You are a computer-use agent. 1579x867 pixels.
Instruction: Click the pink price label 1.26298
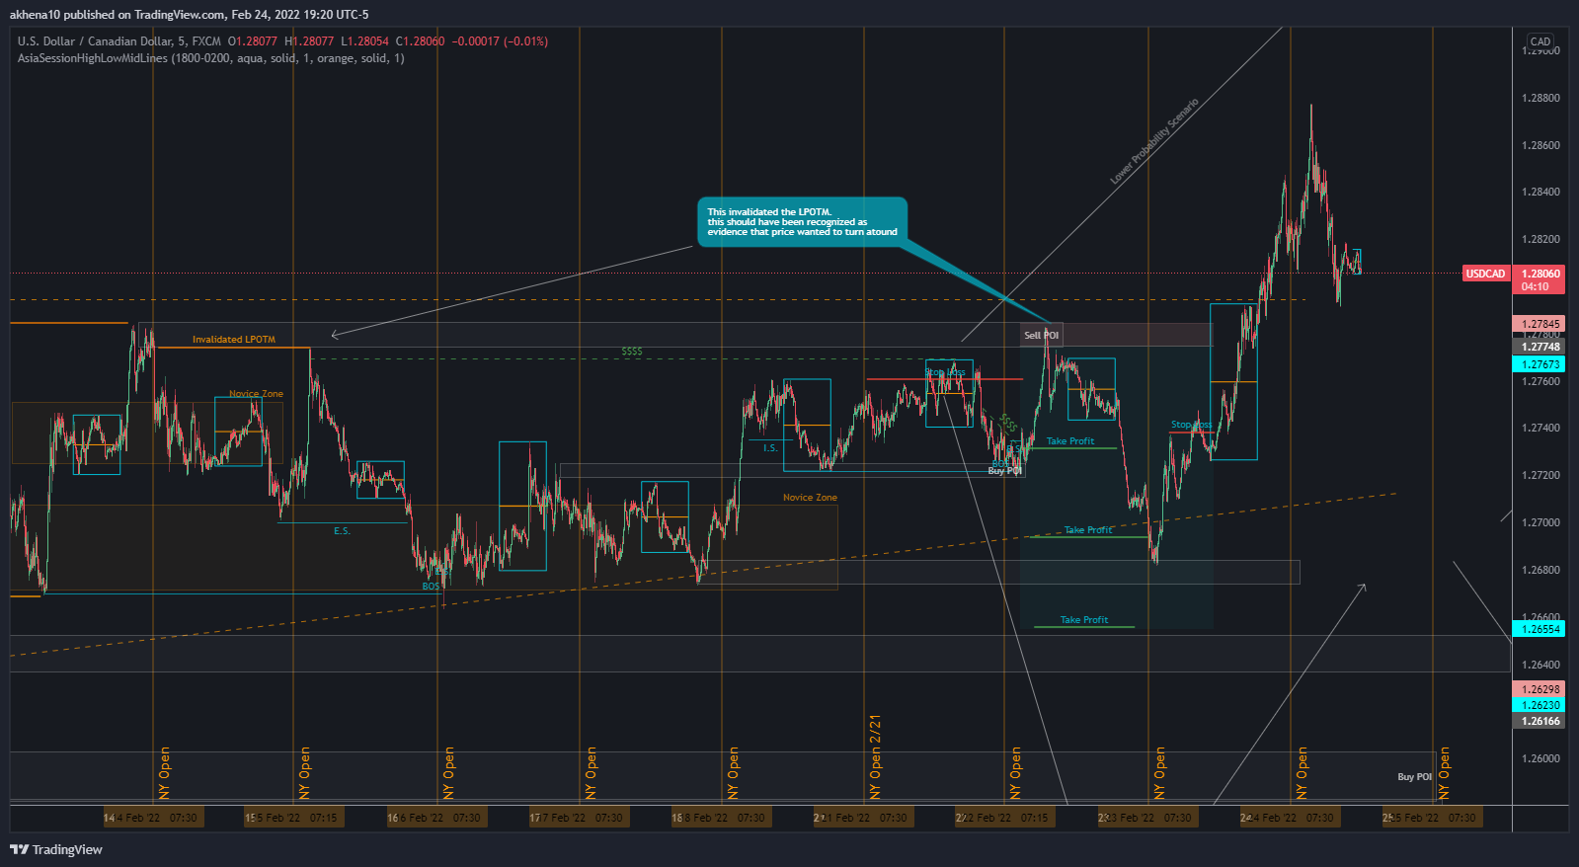[1540, 689]
